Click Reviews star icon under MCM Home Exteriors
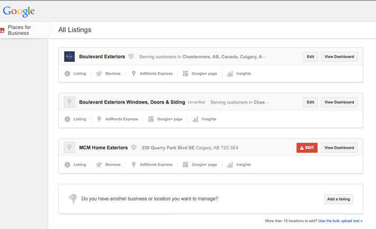The width and height of the screenshot is (376, 229). tap(99, 164)
